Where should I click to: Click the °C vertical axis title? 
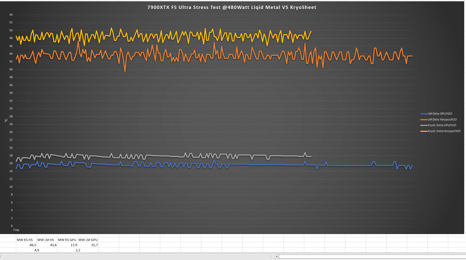[6, 120]
